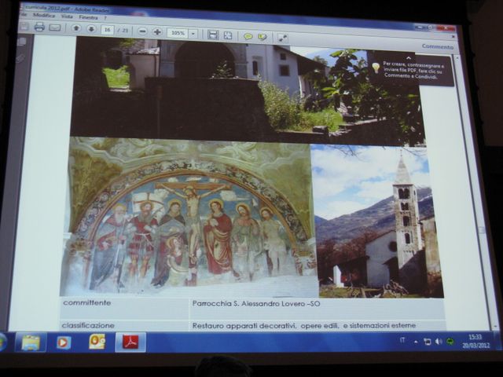Click the tip text about Commento e Condividi
The height and width of the screenshot is (377, 503).
413,71
